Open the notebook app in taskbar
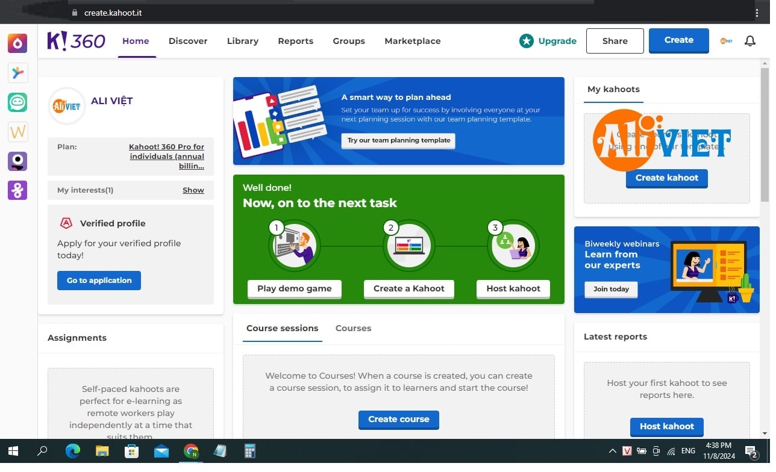Image resolution: width=776 pixels, height=472 pixels. pos(220,451)
